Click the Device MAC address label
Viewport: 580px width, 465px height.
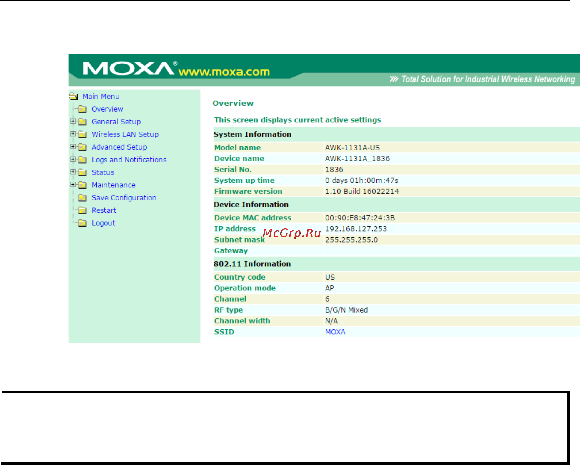(x=253, y=218)
